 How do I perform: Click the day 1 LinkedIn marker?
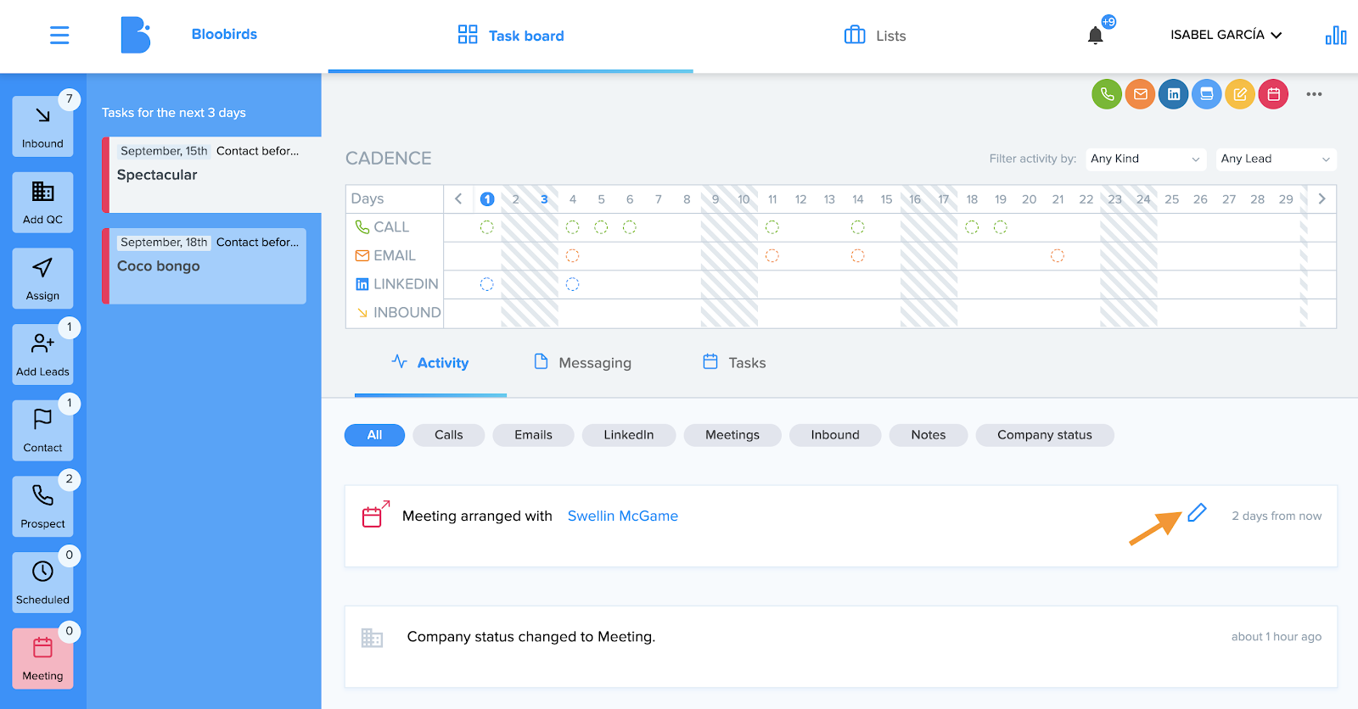click(486, 284)
